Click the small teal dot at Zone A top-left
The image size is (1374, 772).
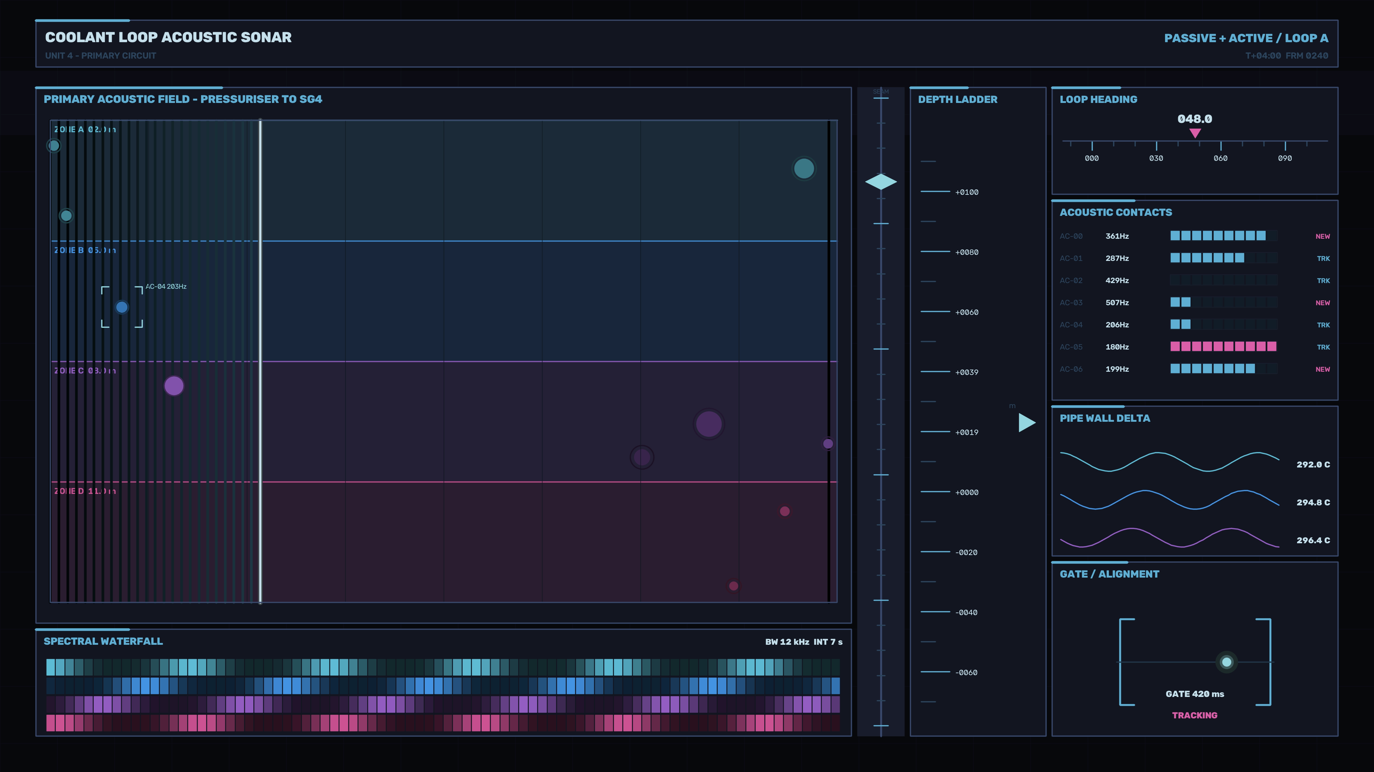[54, 145]
